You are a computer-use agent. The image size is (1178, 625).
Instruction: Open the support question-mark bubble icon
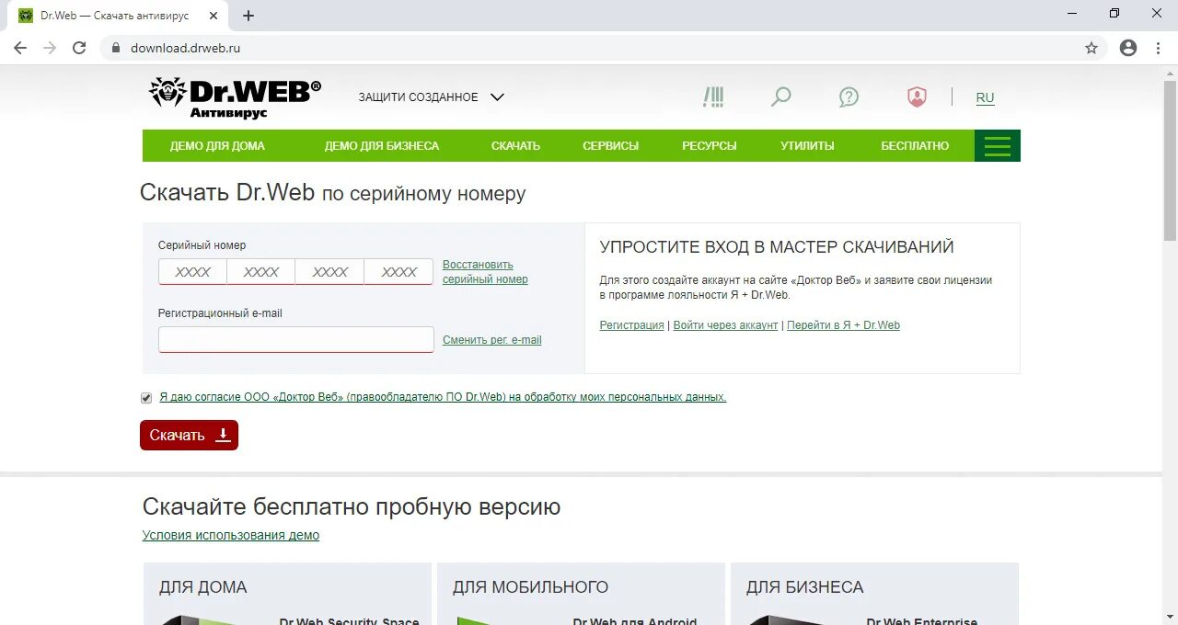849,97
